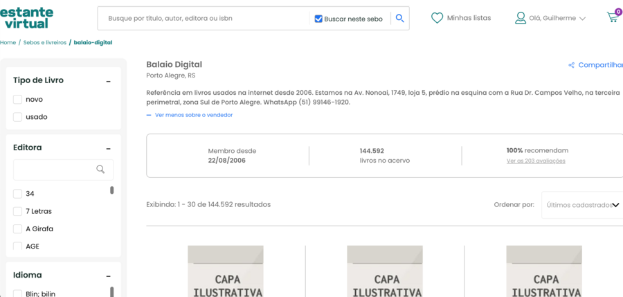This screenshot has height=297, width=623.
Task: Check the novo book type box
Action: click(x=17, y=100)
